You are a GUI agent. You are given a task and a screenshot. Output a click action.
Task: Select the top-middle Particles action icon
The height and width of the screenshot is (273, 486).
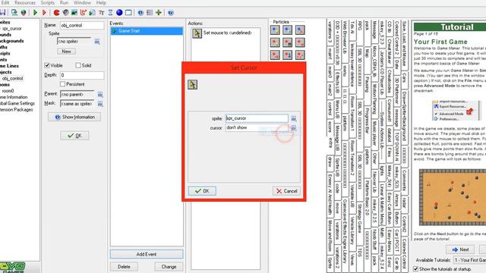tap(287, 30)
